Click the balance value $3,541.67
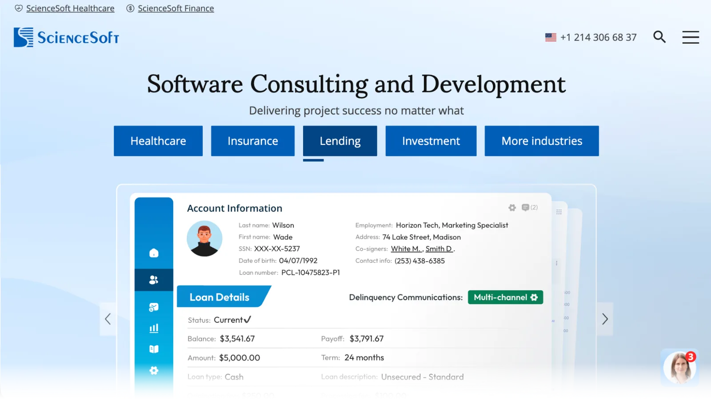711x401 pixels. [x=237, y=339]
